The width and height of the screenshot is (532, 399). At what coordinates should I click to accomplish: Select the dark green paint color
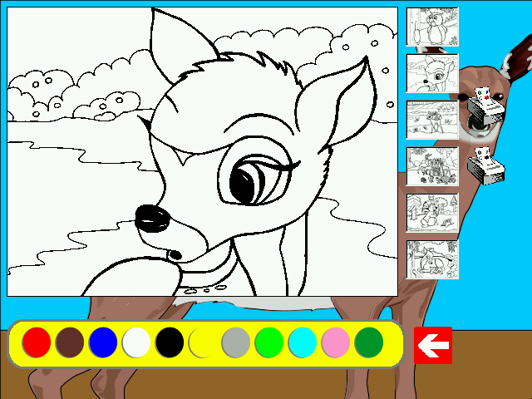click(x=369, y=342)
